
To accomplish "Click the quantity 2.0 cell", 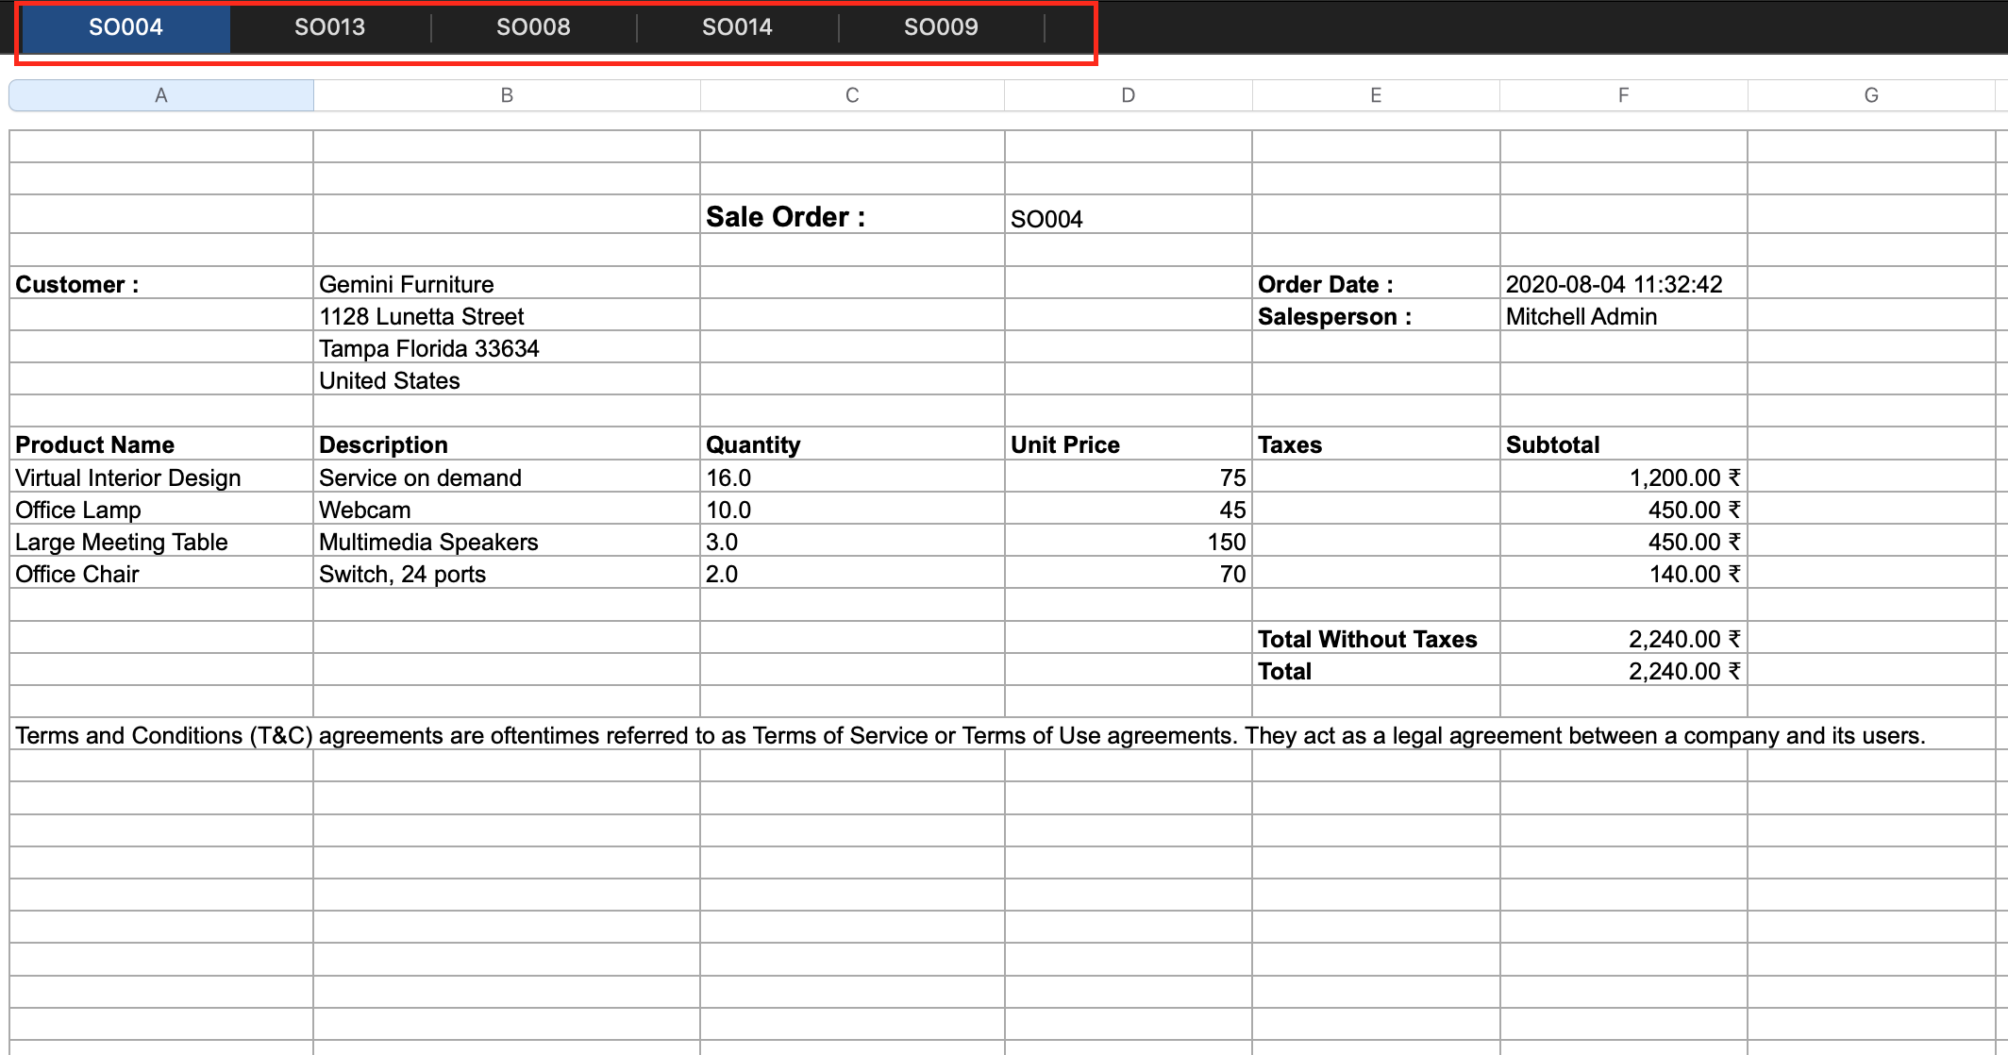I will coord(852,573).
